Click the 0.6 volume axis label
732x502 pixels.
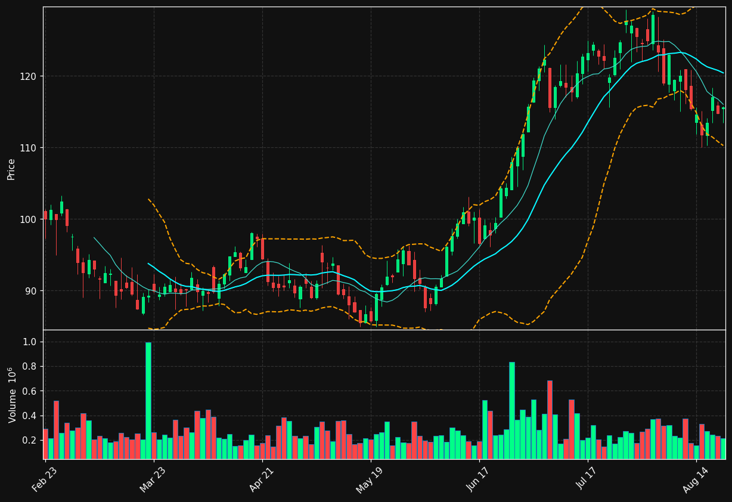[30, 391]
